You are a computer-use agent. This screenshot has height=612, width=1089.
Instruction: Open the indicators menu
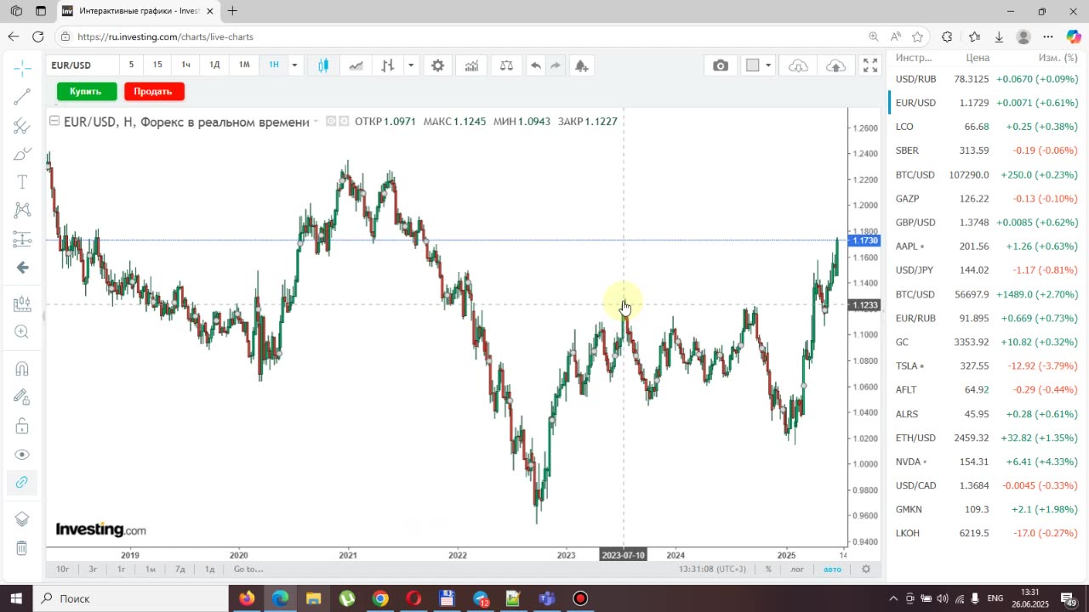pyautogui.click(x=471, y=65)
